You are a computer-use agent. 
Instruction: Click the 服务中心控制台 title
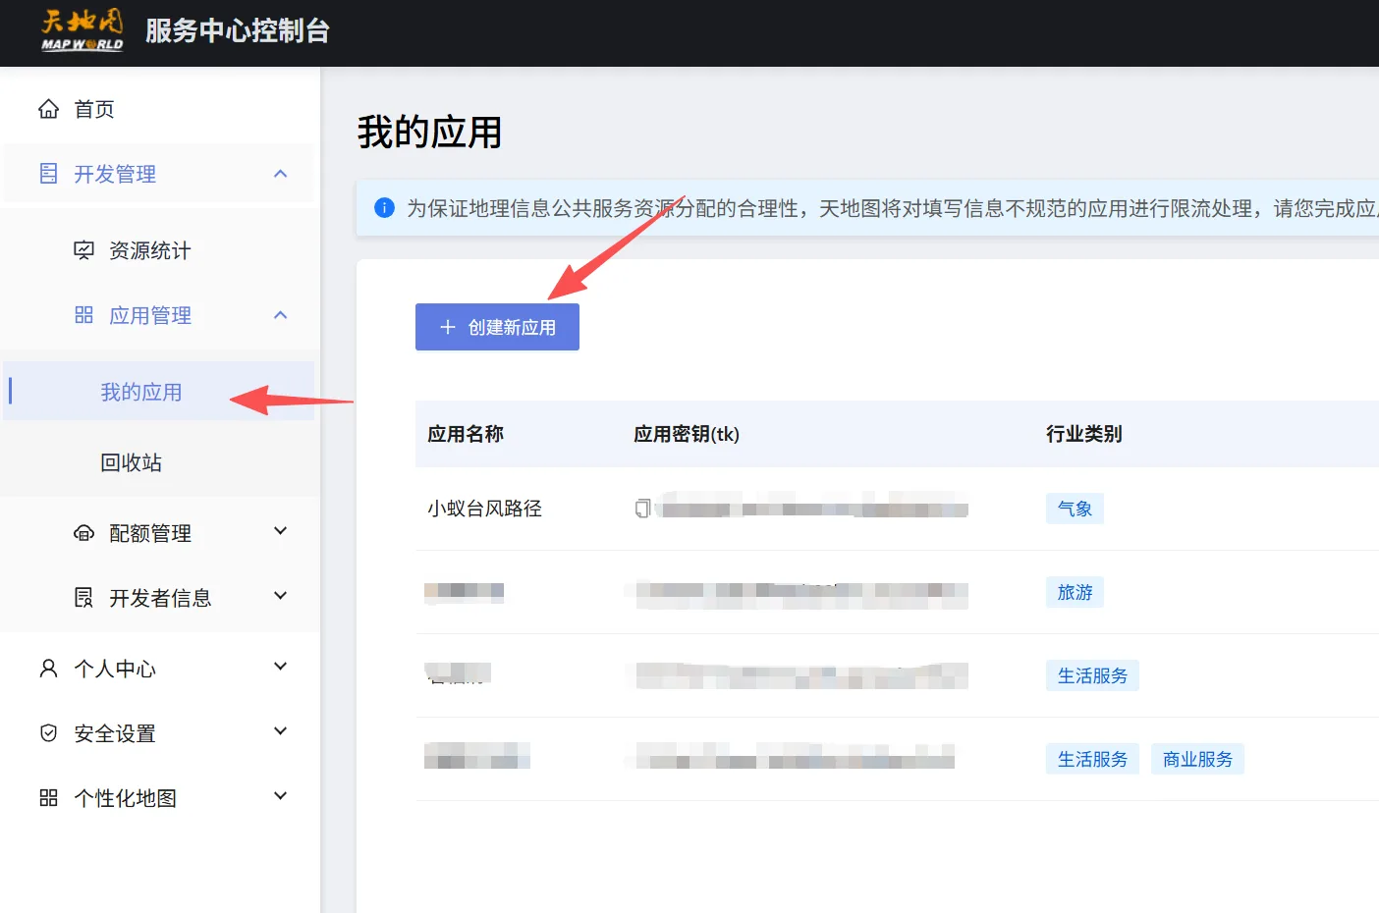point(238,30)
